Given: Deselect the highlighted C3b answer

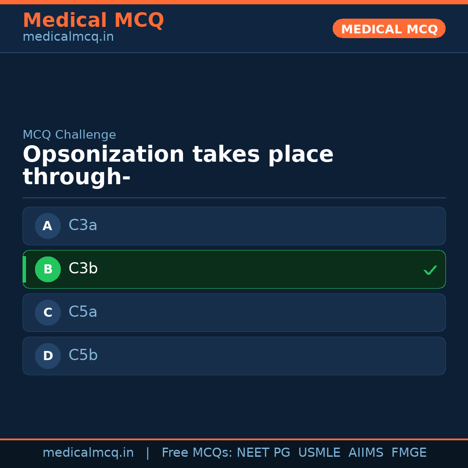Looking at the screenshot, I should [234, 269].
